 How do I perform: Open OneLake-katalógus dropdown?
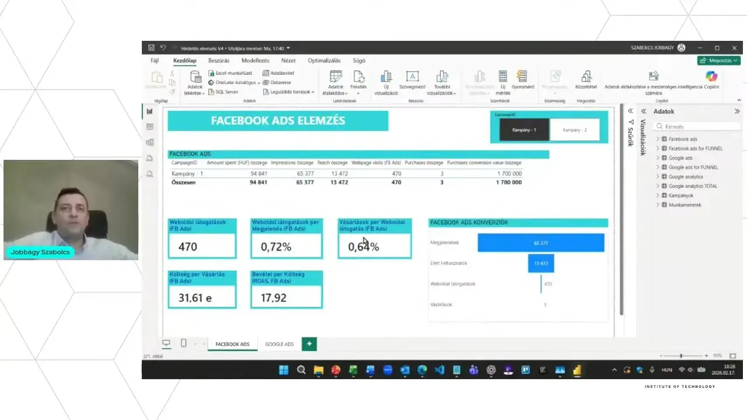[234, 82]
